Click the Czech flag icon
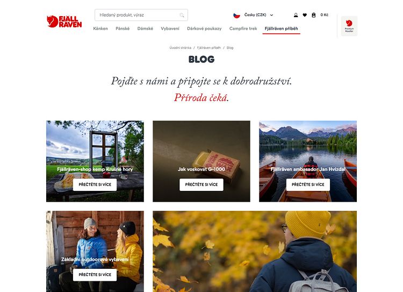403x292 pixels. [236, 15]
